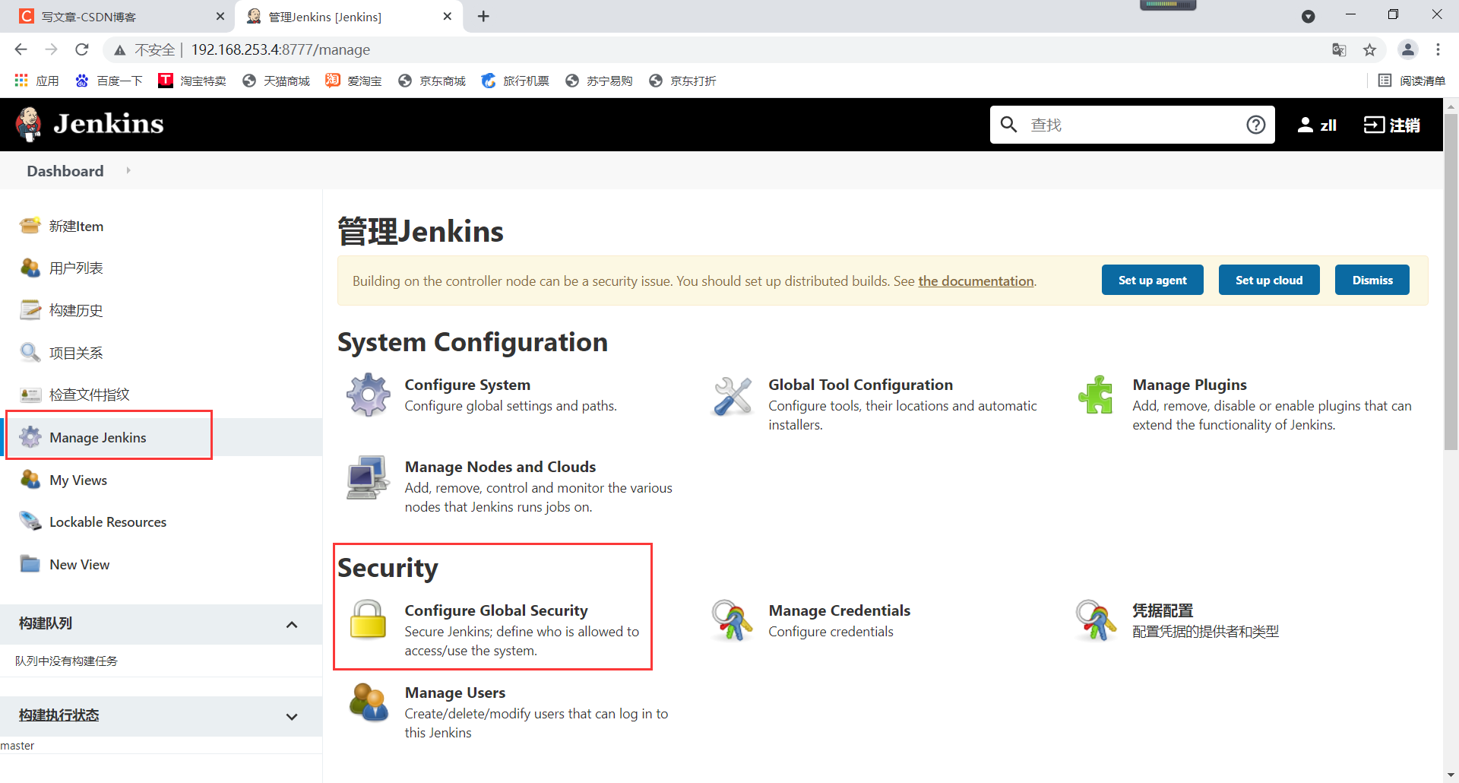
Task: Open the 淘宝特卖 bookmark
Action: tap(192, 81)
